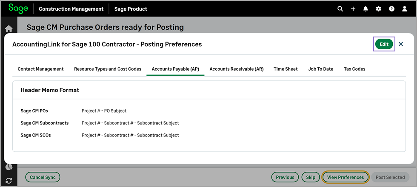This screenshot has height=187, width=417.
Task: Click the Sage CM Subcontracts label
Action: [44, 123]
